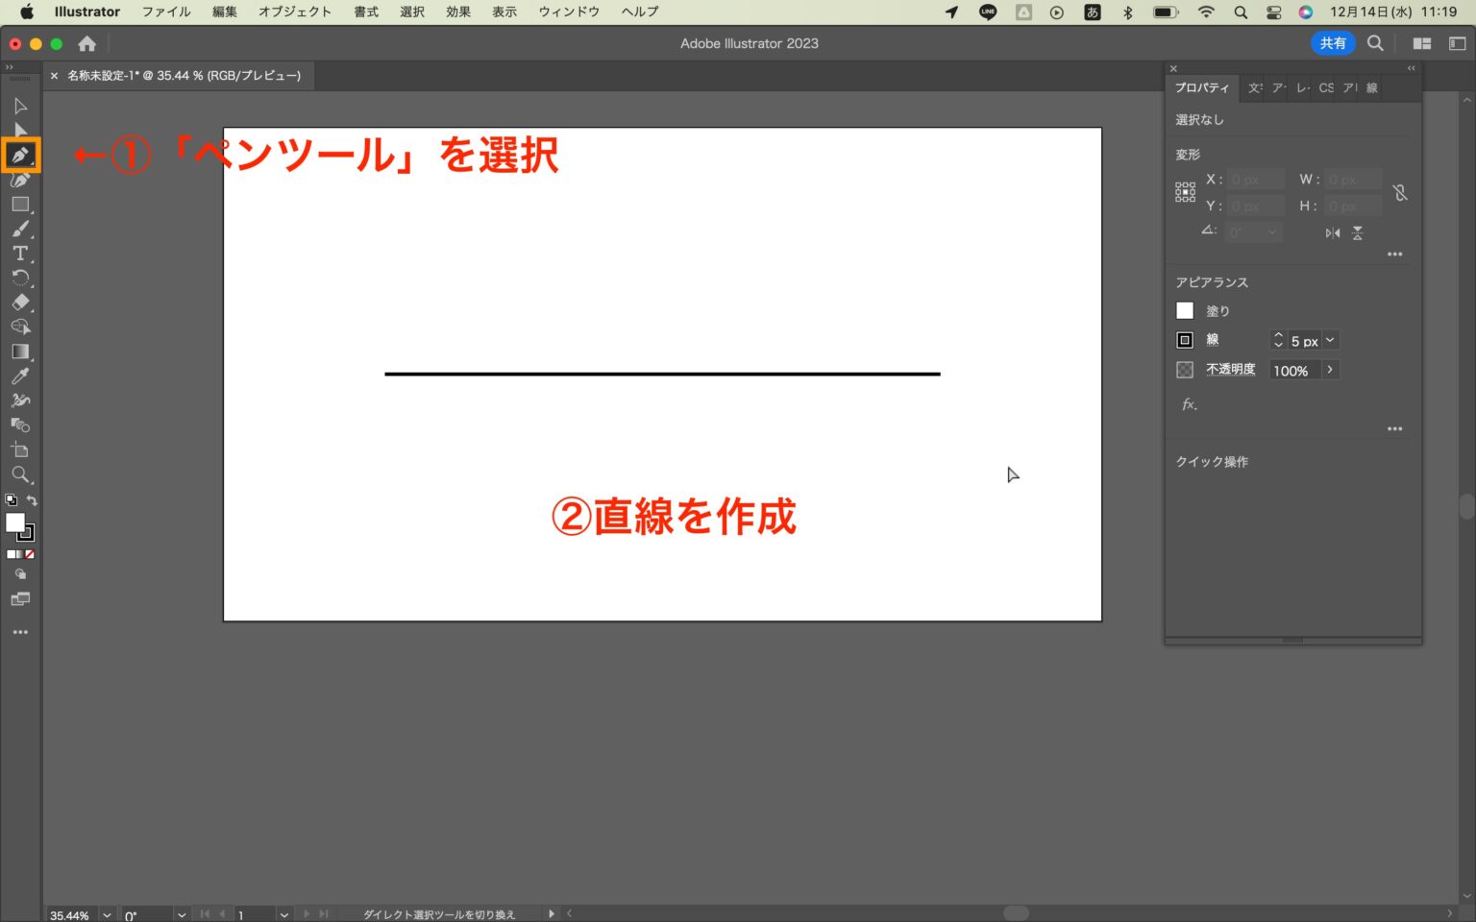The image size is (1476, 922).
Task: Open more Appearance options dots
Action: (1395, 429)
